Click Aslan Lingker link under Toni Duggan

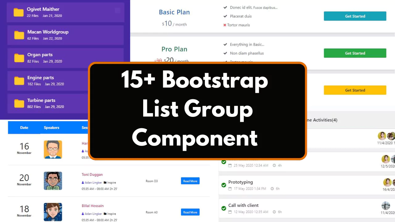pos(94,183)
